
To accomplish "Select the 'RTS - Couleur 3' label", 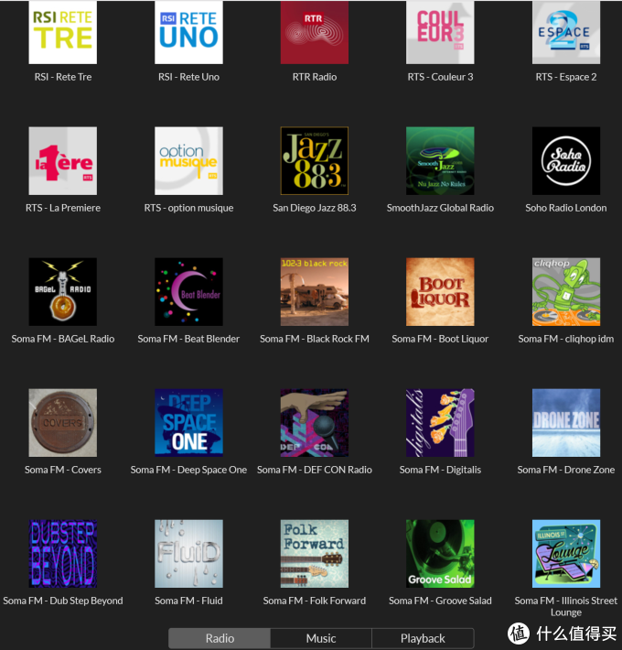I will 440,77.
